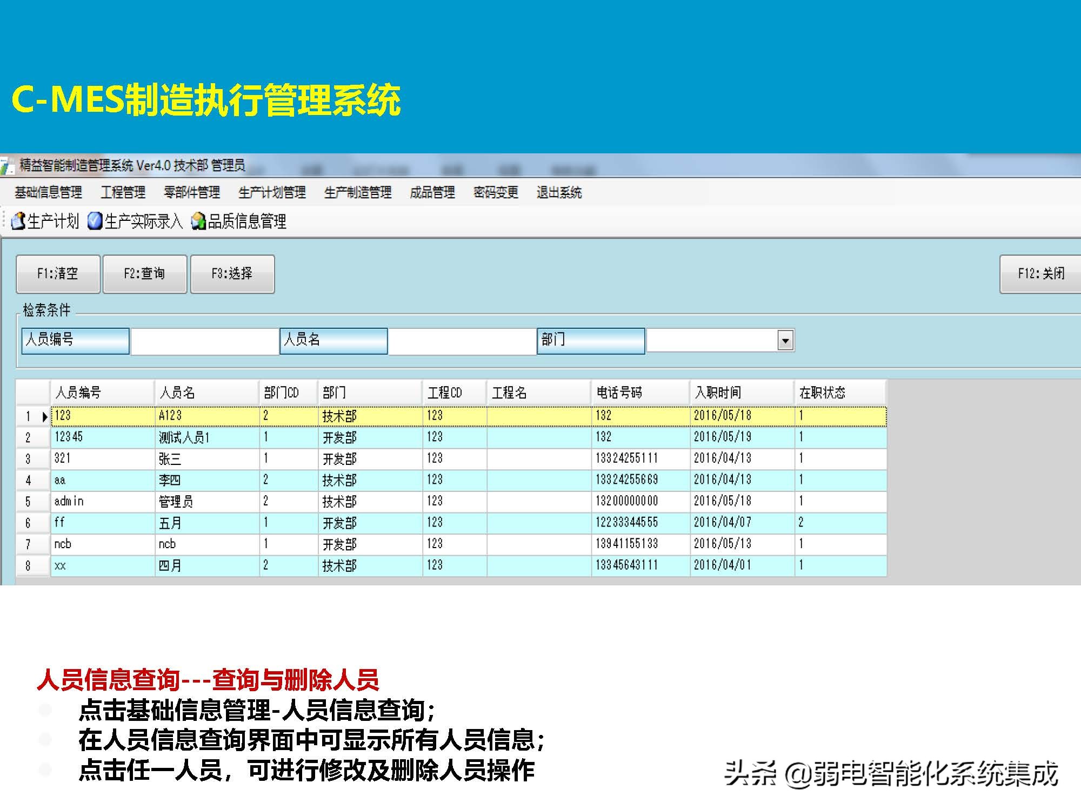Click phone number 13941155133

640,544
